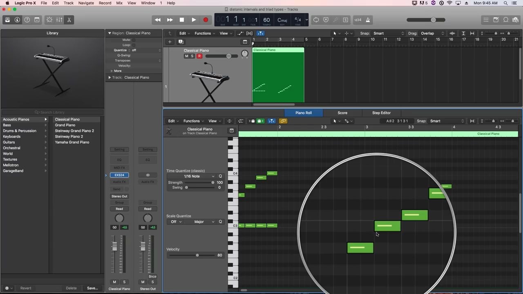Click the Save... button in Library
Screen dimensions: 523x294
click(x=92, y=288)
